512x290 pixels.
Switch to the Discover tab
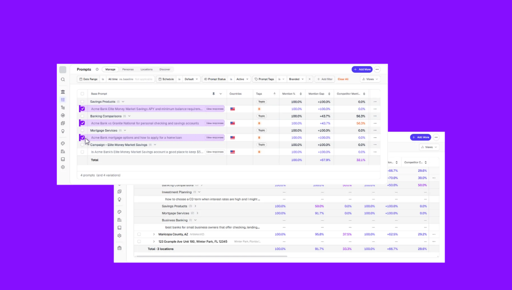point(165,70)
